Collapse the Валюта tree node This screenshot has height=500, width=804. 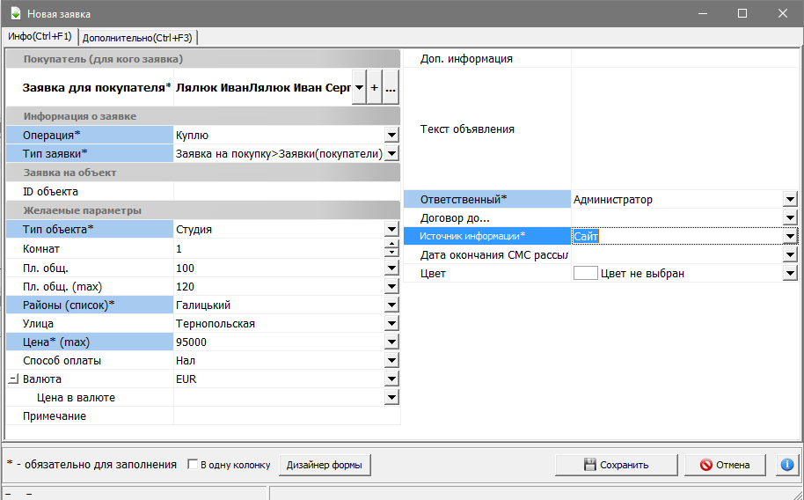(13, 379)
